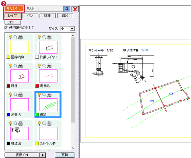Viewport: 191px width, 158px height.
Task: Click printer icon on 道路 layer thumbnail
Action: pyautogui.click(x=49, y=94)
